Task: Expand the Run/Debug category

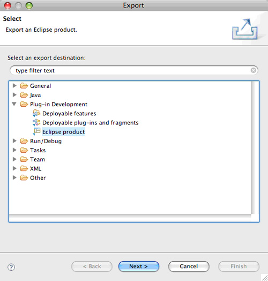Action: (x=14, y=141)
